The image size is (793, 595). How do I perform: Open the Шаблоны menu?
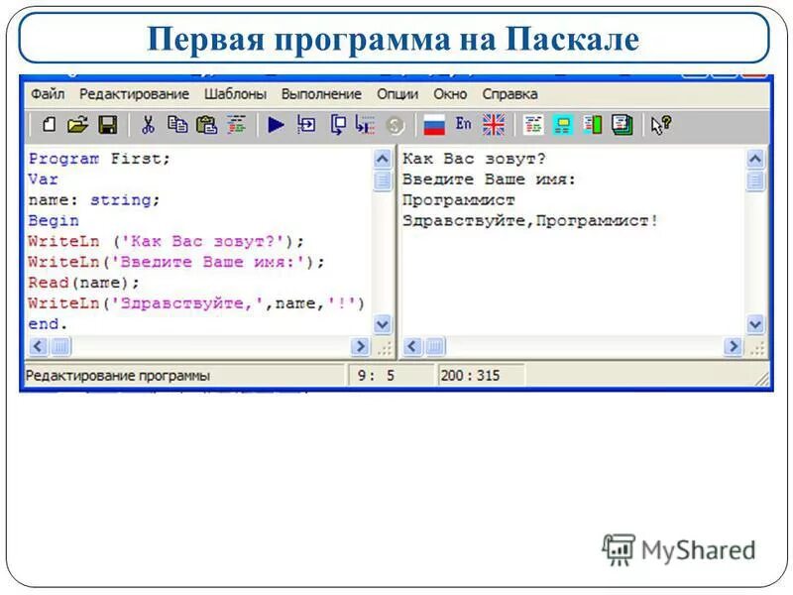click(x=235, y=94)
